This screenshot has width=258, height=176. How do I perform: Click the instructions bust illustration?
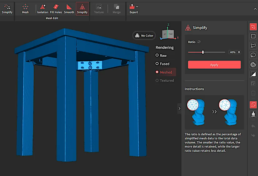214,112
